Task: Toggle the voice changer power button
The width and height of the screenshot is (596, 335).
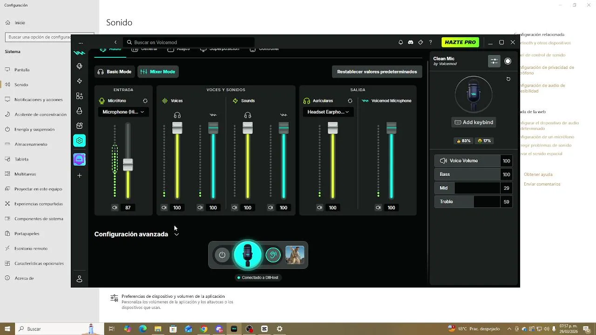Action: [x=222, y=255]
